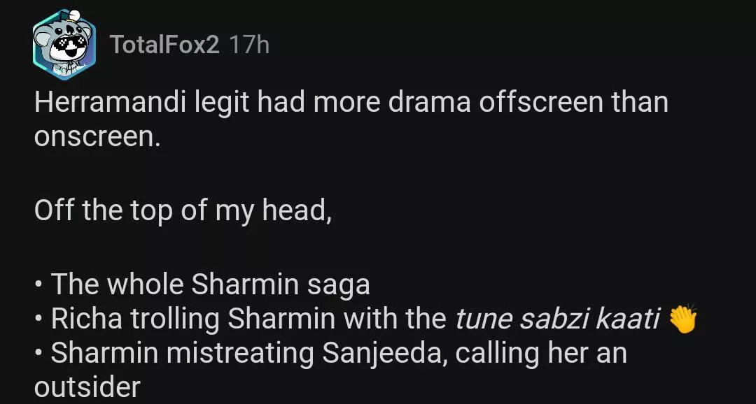Viewport: 756px width, 404px height.
Task: Click the TotalFox2 username
Action: 164,45
